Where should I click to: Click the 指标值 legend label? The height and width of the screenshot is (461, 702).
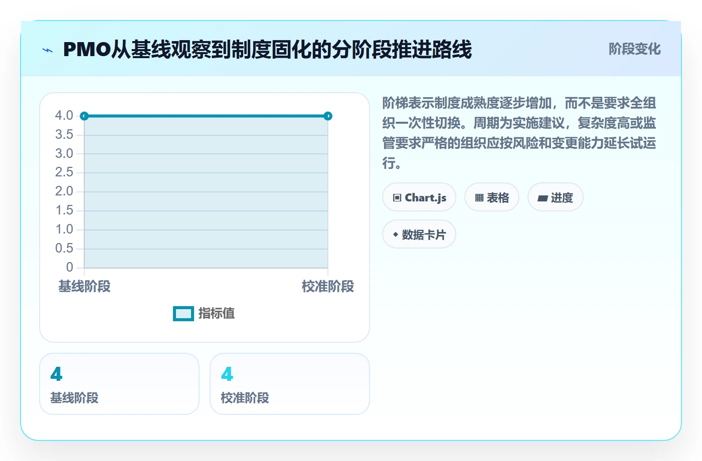click(216, 314)
